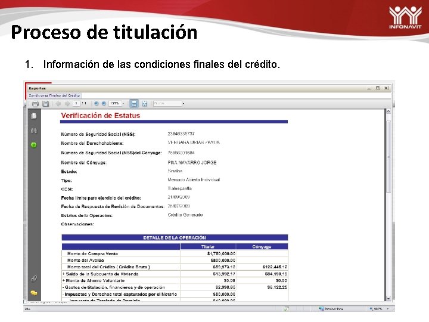Click the zoom in round button
The width and height of the screenshot is (429, 322).
coord(104,104)
